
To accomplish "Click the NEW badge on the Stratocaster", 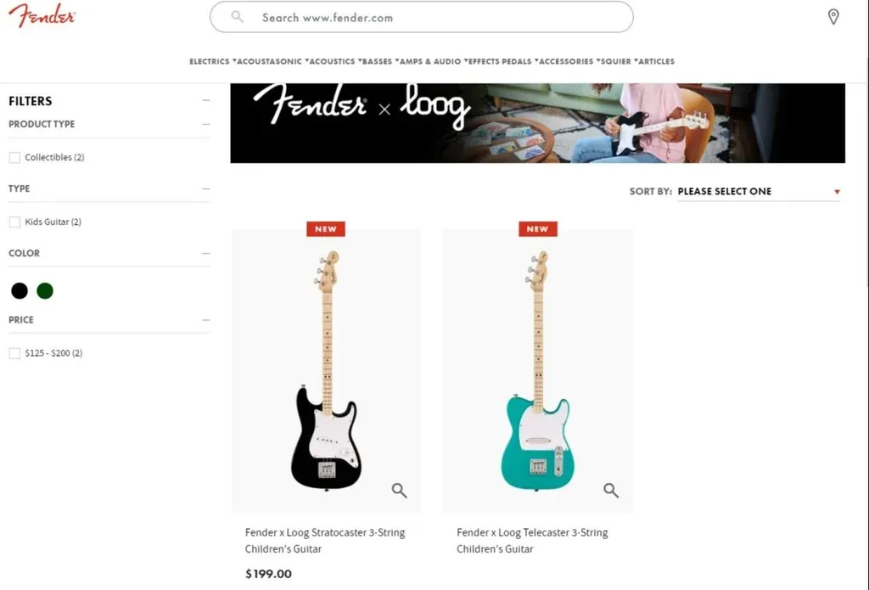I will 326,229.
